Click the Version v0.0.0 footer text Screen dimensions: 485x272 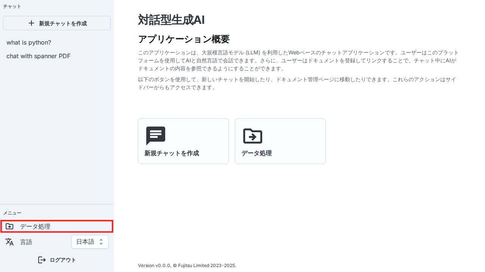pos(187,266)
